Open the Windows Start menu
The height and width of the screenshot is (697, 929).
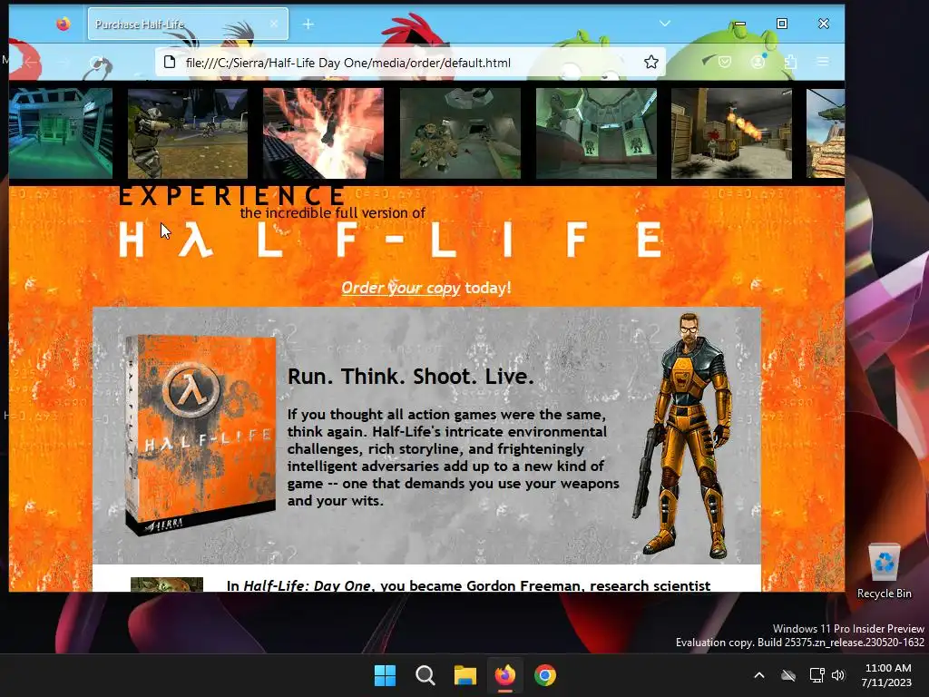click(385, 675)
